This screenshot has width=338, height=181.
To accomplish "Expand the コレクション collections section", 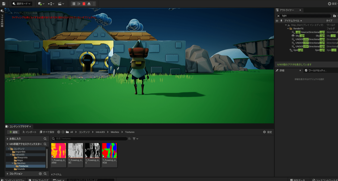I will [8, 174].
